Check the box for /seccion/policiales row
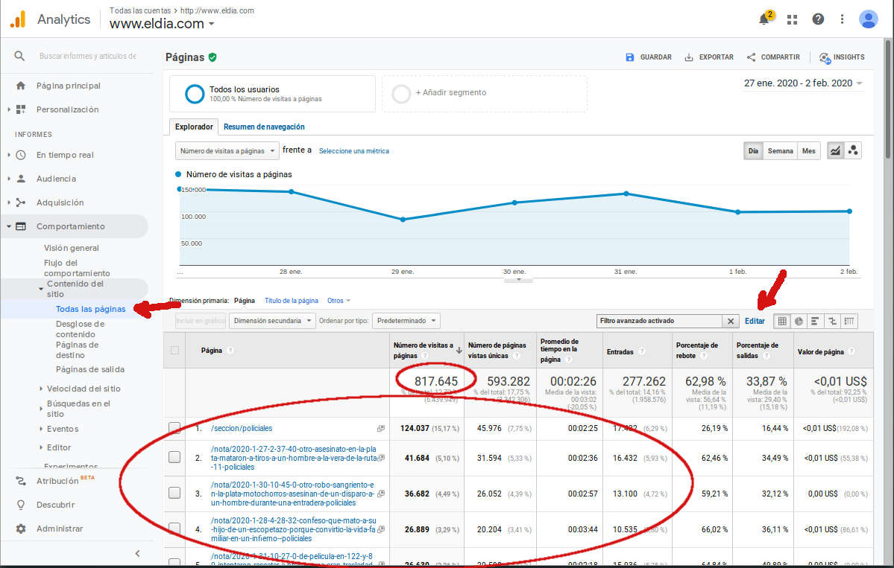The height and width of the screenshot is (568, 894). 174,428
